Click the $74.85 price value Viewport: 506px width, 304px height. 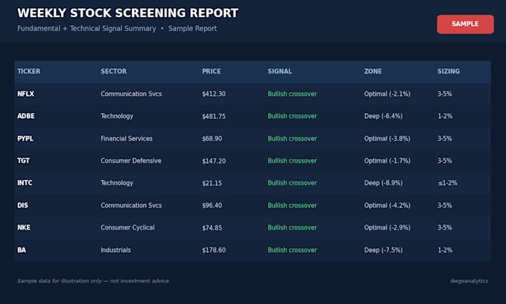[212, 227]
